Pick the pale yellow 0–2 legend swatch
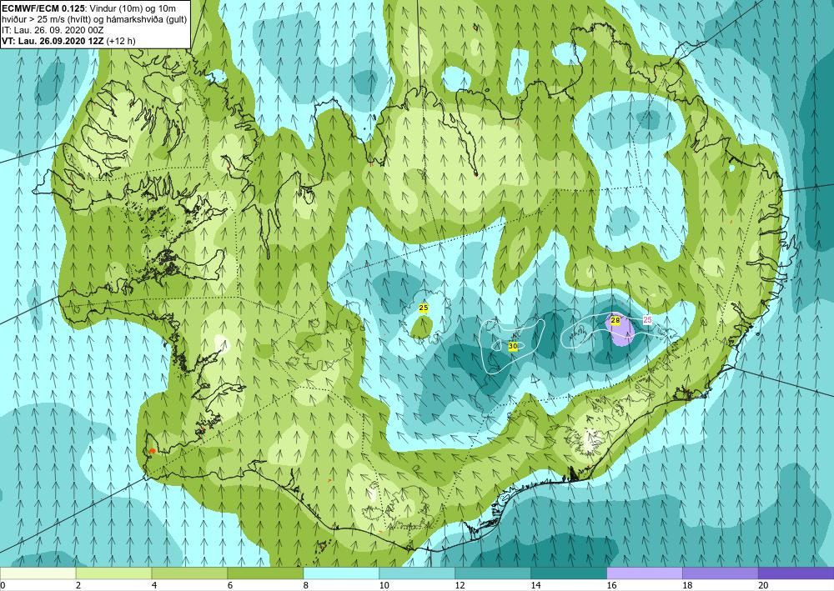This screenshot has height=591, width=834. tap(38, 573)
